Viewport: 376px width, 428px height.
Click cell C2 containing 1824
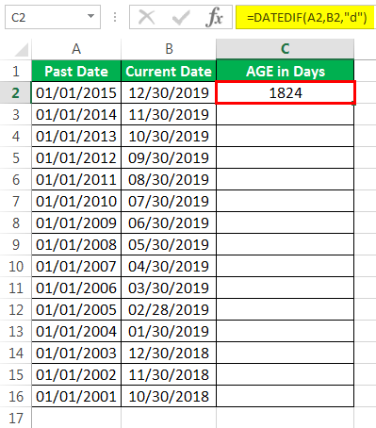pos(286,92)
